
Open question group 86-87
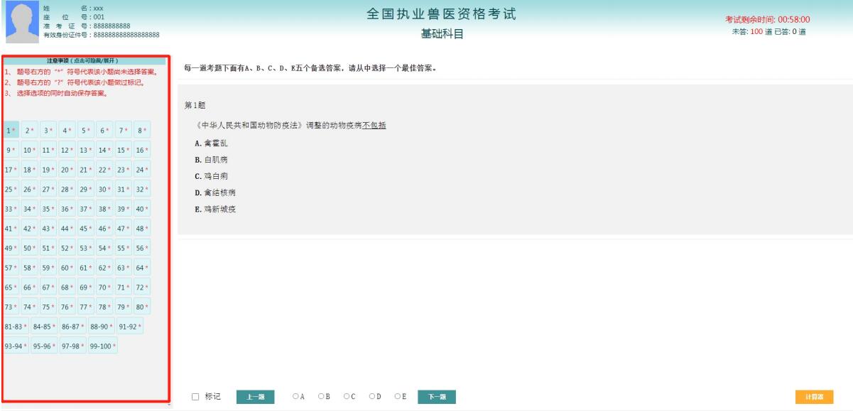click(x=73, y=327)
